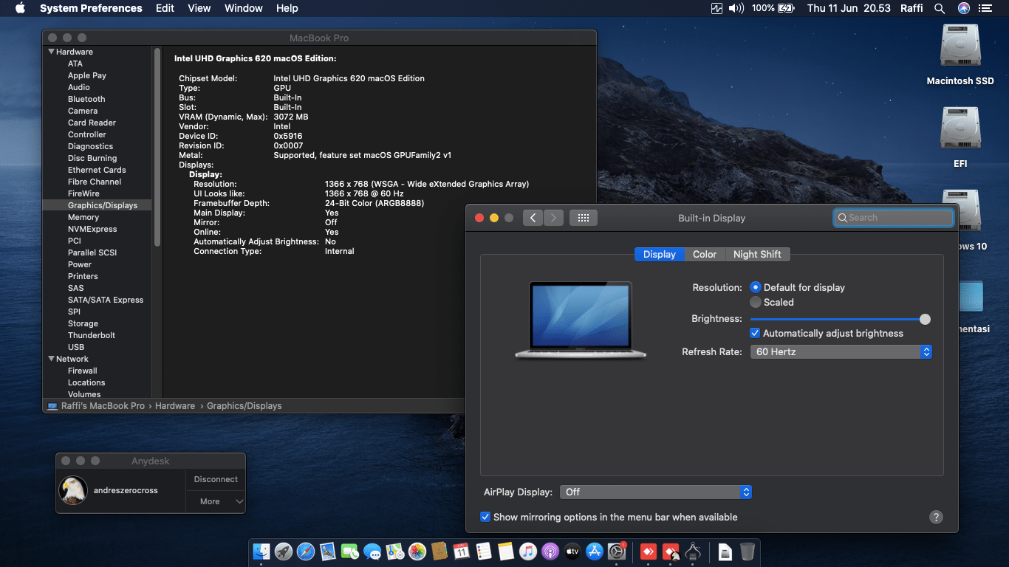Open Photos pinwheel icon in Dock
The width and height of the screenshot is (1009, 567).
coord(417,551)
